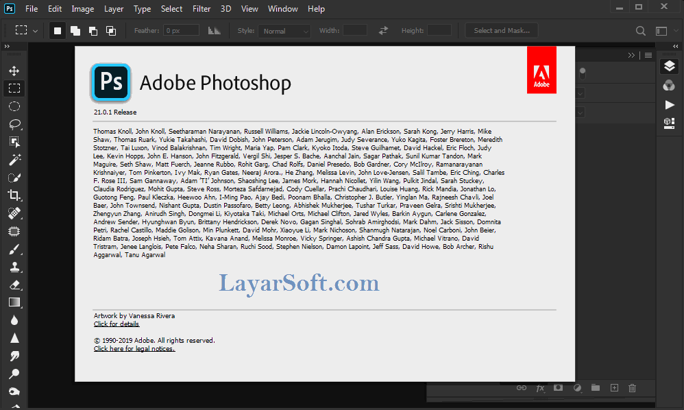Select the Clone Stamp tool
Screen dimensions: 684x410
[x=14, y=267]
